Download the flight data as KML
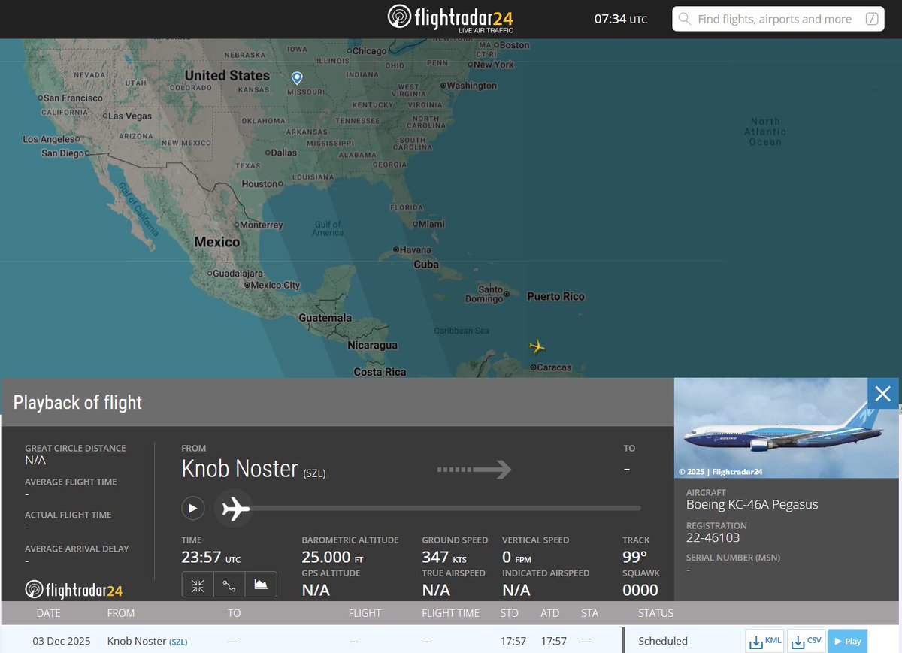The image size is (902, 653). (x=764, y=641)
